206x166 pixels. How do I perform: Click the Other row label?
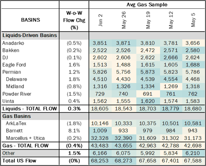9,153
